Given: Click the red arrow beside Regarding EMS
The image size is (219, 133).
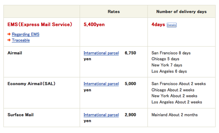Looking at the screenshot, I should 9,34.
